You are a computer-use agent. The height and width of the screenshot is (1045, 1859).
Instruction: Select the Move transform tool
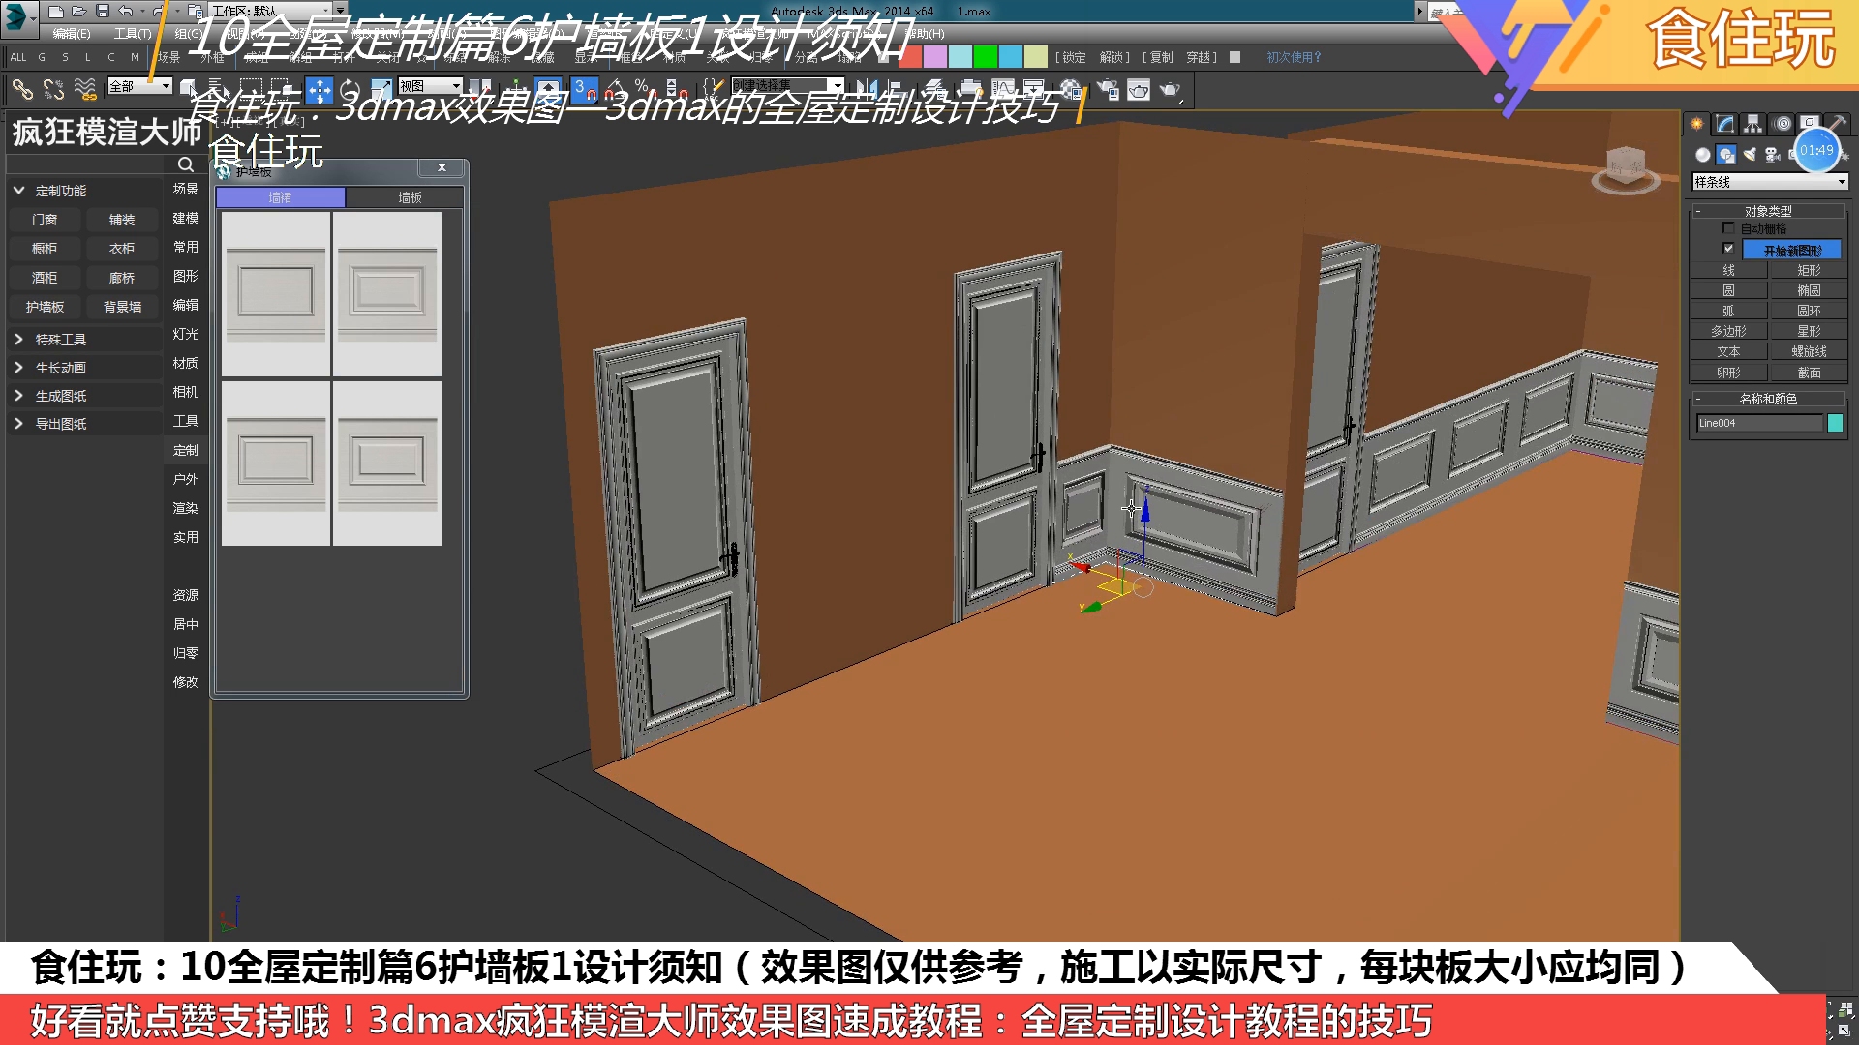point(319,90)
